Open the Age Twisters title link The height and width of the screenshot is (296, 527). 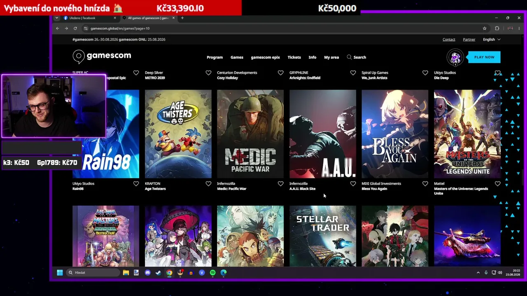click(155, 189)
